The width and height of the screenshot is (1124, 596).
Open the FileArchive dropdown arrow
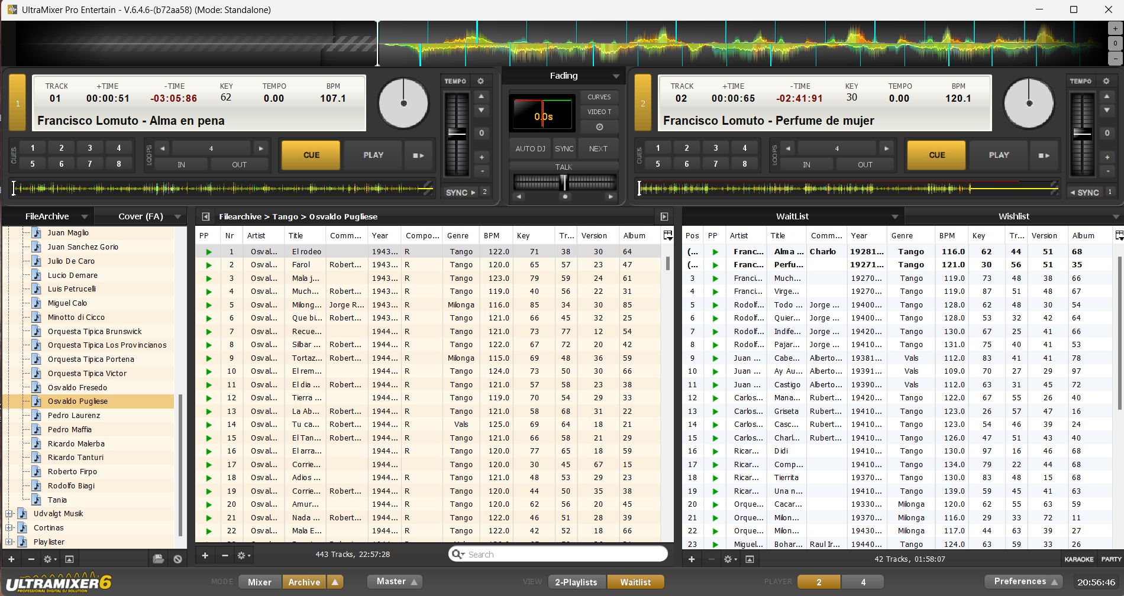(x=85, y=217)
